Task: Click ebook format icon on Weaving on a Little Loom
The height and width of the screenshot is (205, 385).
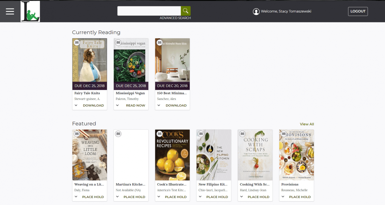Action: click(77, 134)
